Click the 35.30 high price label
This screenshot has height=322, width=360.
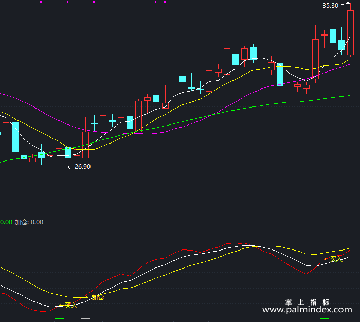point(330,6)
